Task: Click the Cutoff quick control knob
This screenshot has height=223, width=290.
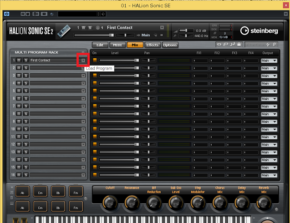Action: click(x=110, y=203)
